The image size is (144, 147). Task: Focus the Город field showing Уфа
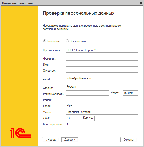pyautogui.click(x=102, y=106)
